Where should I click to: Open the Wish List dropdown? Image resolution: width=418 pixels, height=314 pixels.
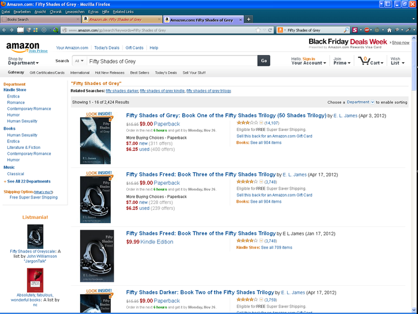pos(398,61)
